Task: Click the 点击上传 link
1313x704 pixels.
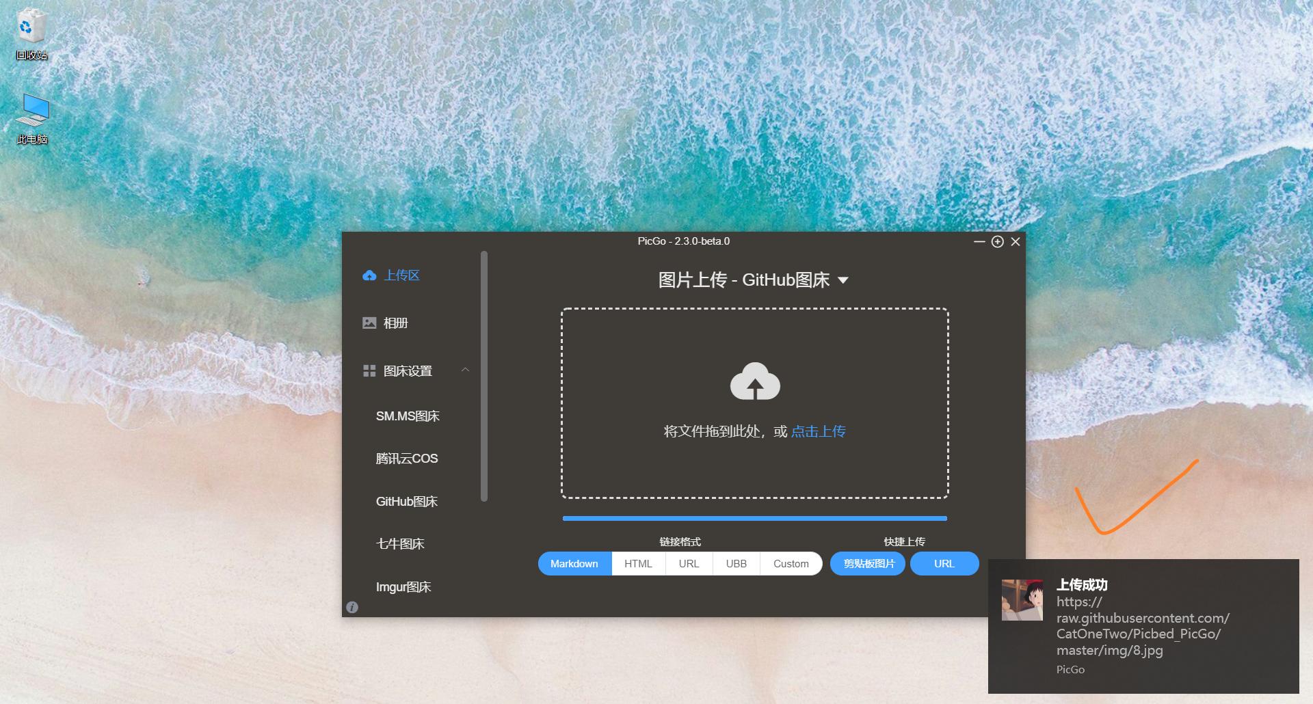Action: 819,431
